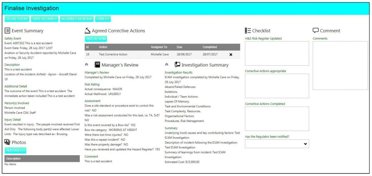Click Save As Draft button
372x176 pixels.
tap(44, 19)
